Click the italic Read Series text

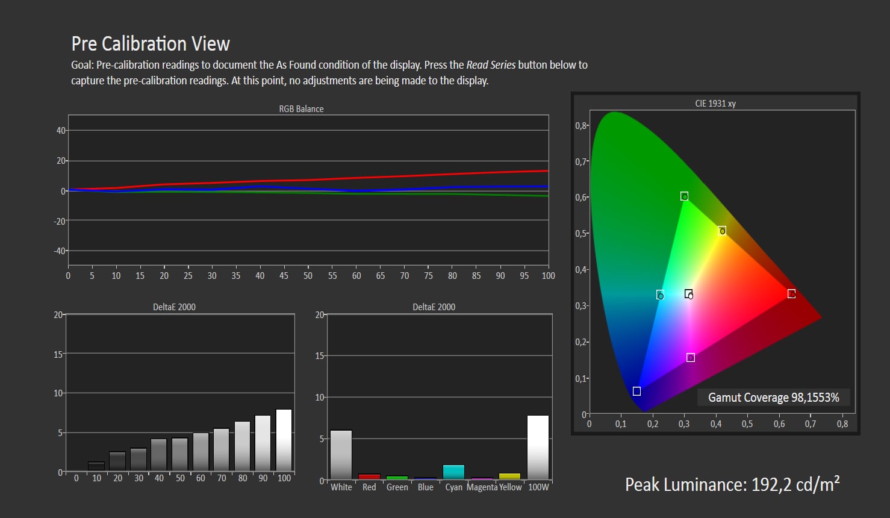click(x=491, y=65)
